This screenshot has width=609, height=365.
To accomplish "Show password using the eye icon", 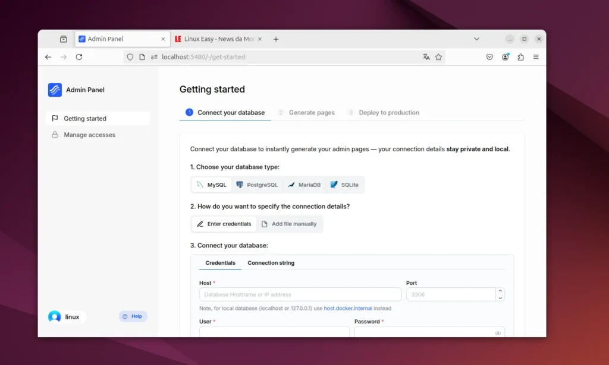I will tap(498, 333).
